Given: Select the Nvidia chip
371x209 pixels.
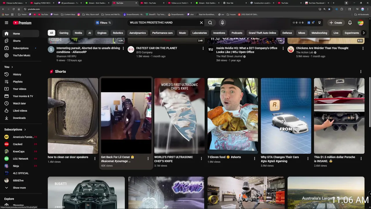Looking at the screenshot, I should 78,33.
